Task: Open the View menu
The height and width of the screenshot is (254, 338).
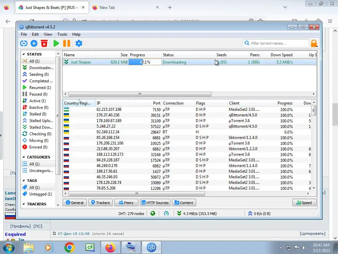Action: coord(48,34)
